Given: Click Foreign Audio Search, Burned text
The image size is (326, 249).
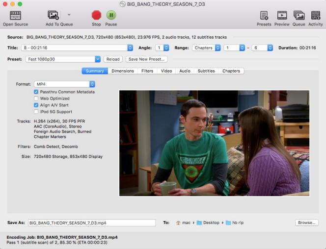Looking at the screenshot, I should point(62,131).
